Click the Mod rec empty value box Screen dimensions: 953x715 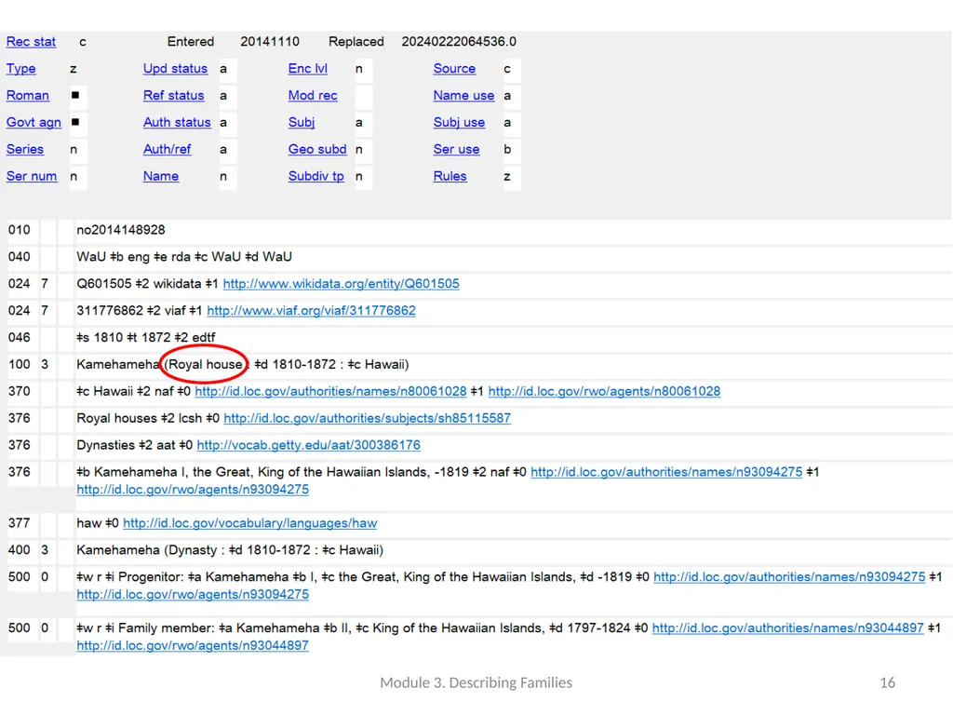pyautogui.click(x=364, y=96)
